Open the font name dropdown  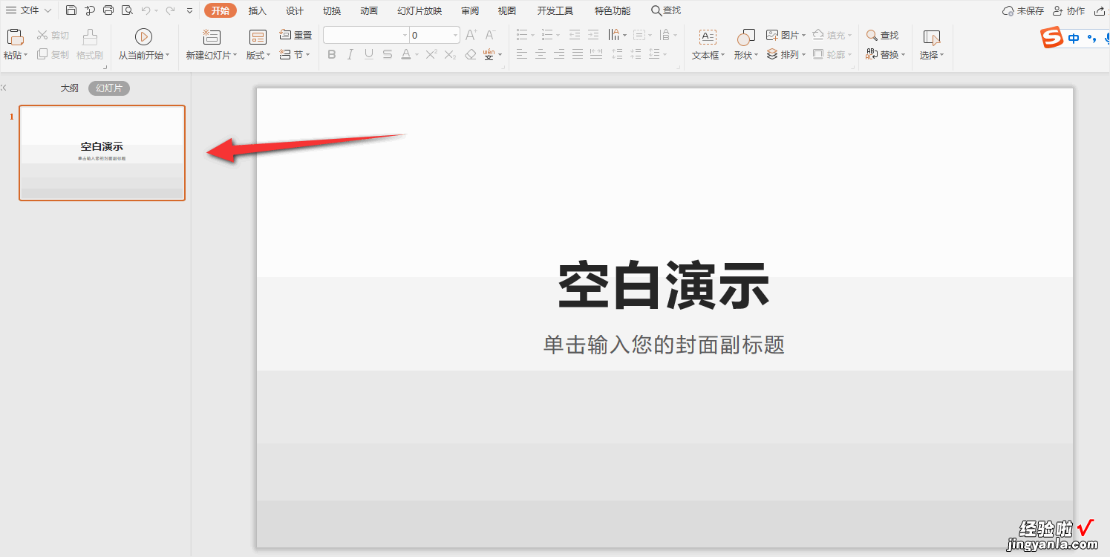[405, 35]
